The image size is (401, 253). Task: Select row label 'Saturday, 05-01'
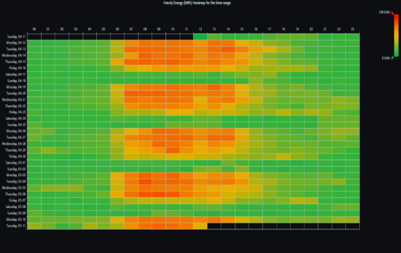(x=16, y=162)
